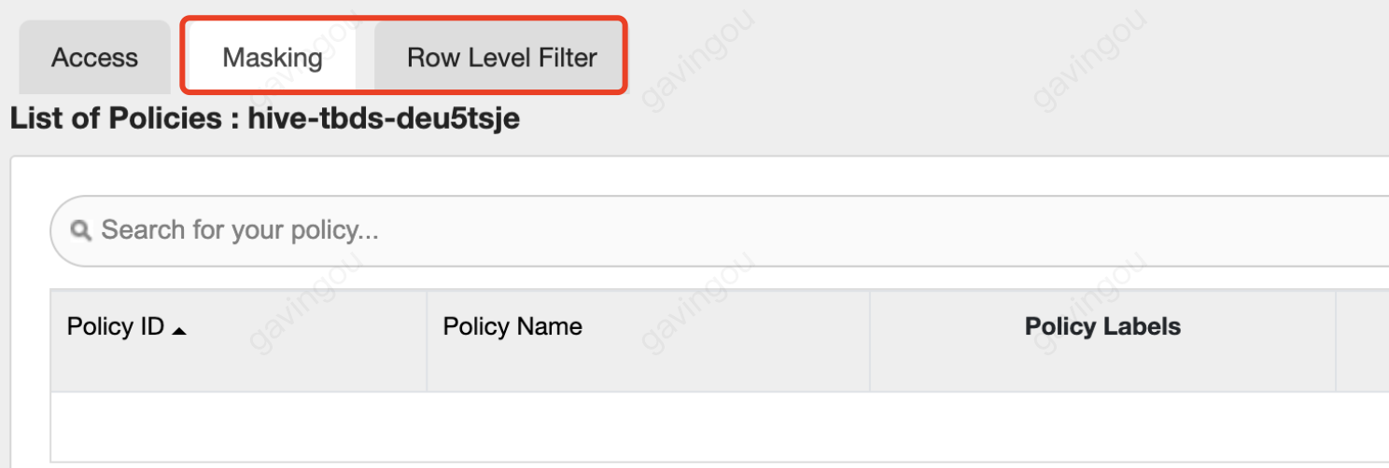Click the empty cell under Policy Labels

(x=1102, y=426)
